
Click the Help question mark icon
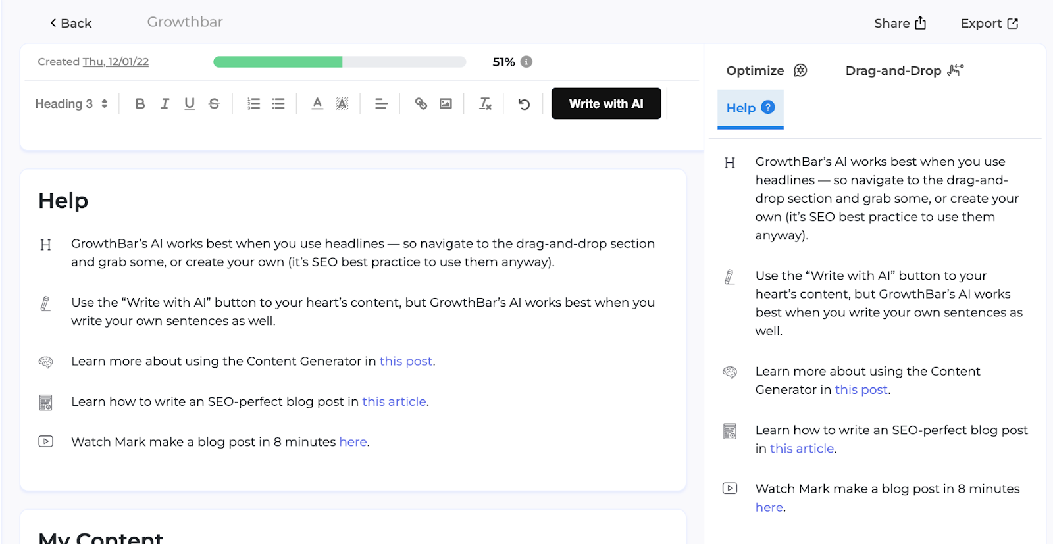768,107
